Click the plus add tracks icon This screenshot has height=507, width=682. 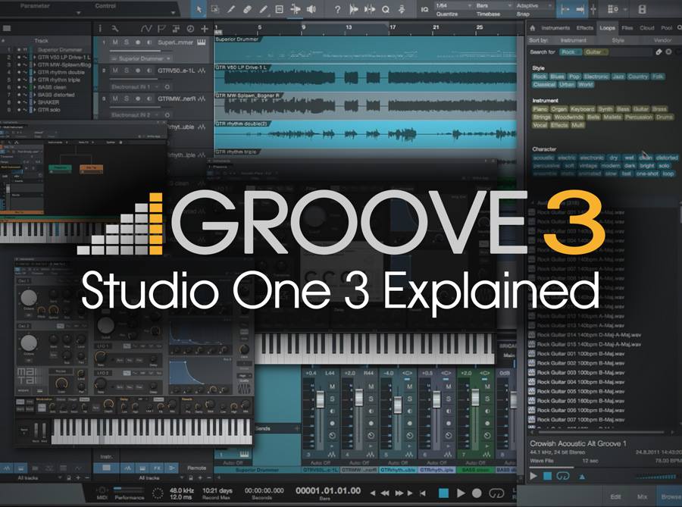pyautogui.click(x=205, y=29)
